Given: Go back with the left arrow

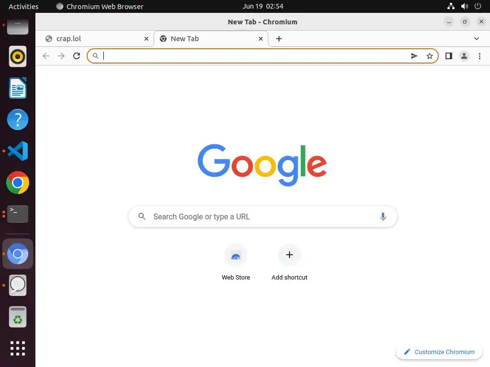Looking at the screenshot, I should click(46, 56).
